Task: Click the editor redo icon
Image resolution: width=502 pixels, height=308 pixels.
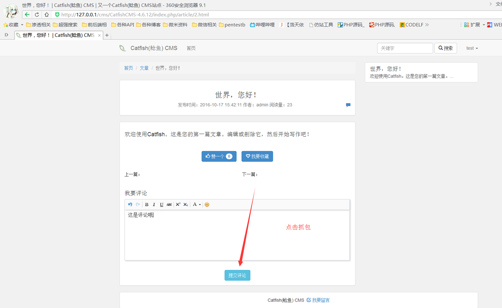Action: (138, 205)
